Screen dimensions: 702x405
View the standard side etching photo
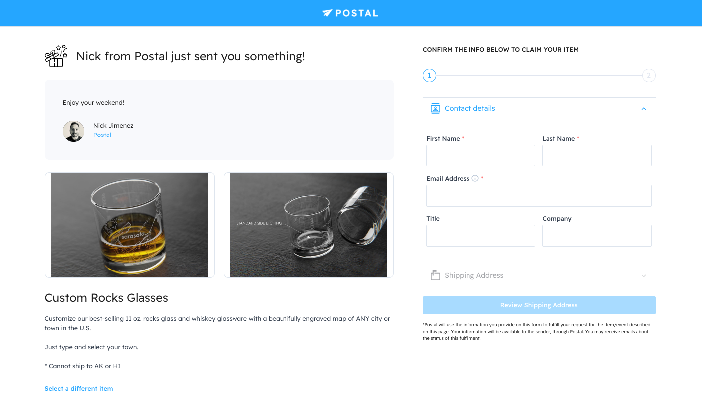point(308,225)
